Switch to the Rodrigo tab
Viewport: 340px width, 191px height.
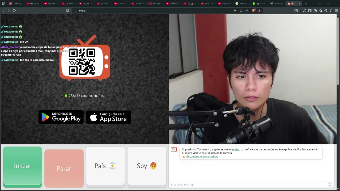[x=155, y=3]
